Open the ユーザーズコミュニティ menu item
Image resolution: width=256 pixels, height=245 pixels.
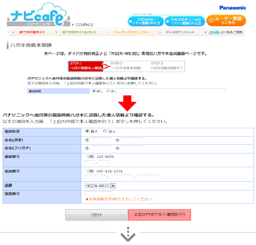pos(131,32)
